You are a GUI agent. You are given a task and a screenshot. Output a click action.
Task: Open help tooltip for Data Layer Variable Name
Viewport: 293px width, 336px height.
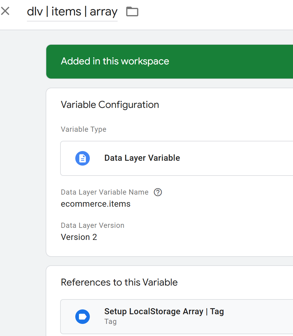click(158, 192)
